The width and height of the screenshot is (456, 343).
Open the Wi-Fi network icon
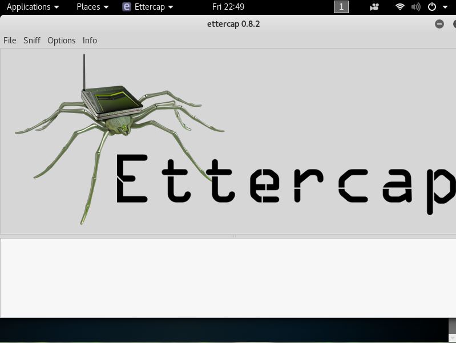pos(400,7)
